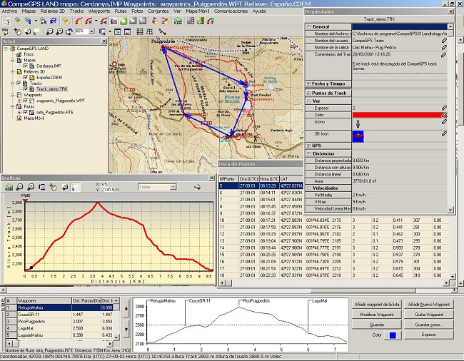464x361 pixels.
Task: Collapse the Distancias property section
Action: [308, 153]
